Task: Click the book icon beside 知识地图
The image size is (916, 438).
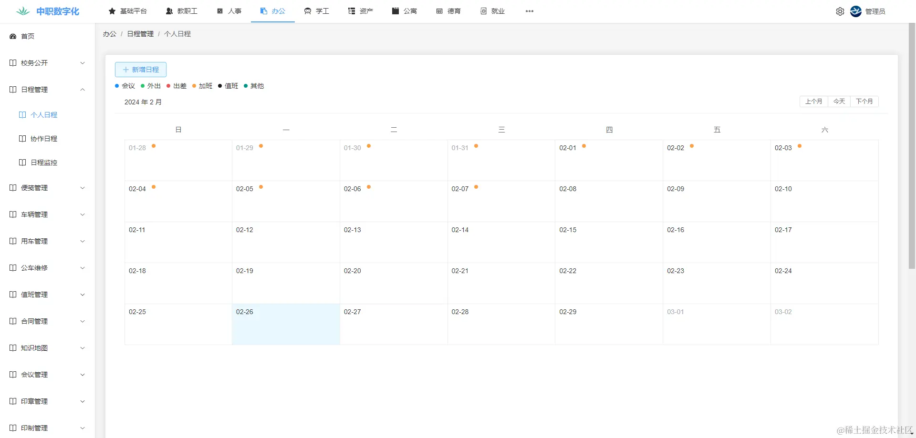Action: [x=13, y=348]
